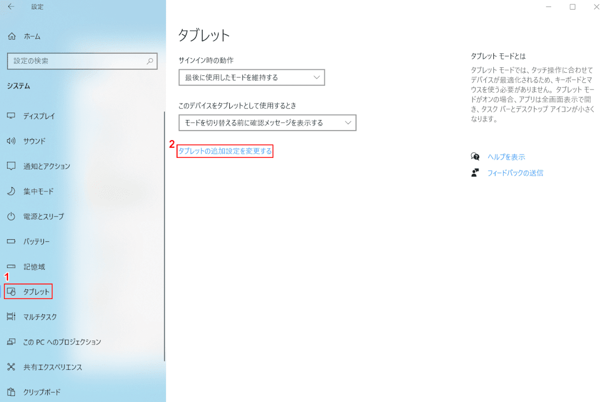Click the Clipboard icon

point(11,392)
